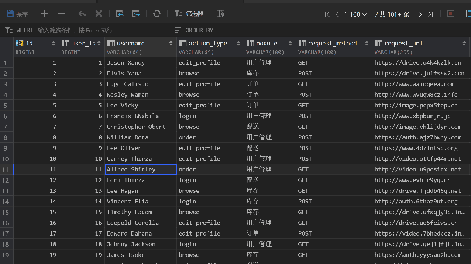Click https://drive.u4k4kzlk.cn URL cell
The height and width of the screenshot is (264, 471).
tap(421, 63)
